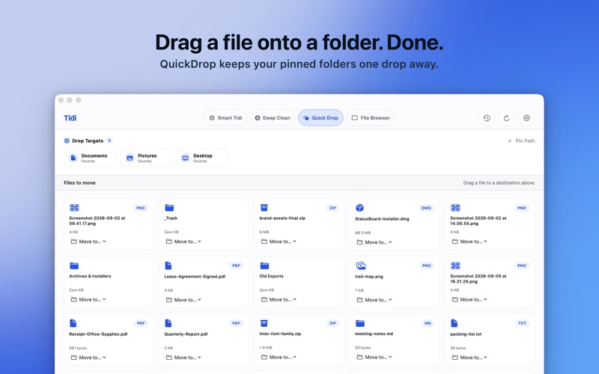The image size is (599, 374).
Task: Open Move to dropdown for trail-map.png
Action: tap(374, 300)
